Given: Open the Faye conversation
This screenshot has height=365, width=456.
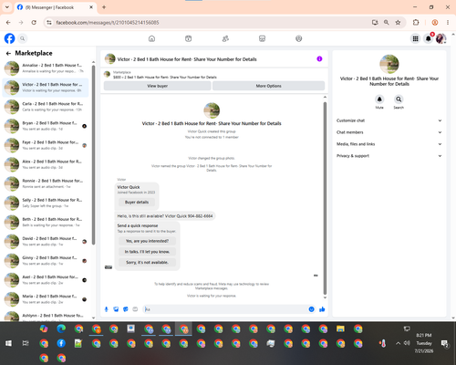Looking at the screenshot, I should click(x=46, y=145).
